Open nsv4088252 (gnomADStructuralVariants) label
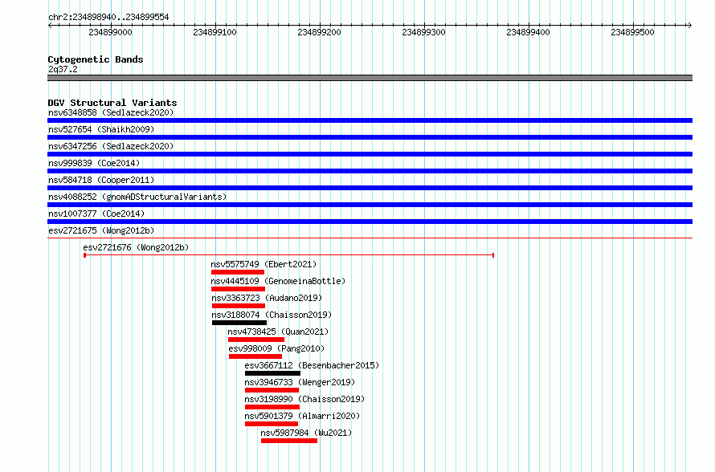The image size is (715, 472). 137,197
